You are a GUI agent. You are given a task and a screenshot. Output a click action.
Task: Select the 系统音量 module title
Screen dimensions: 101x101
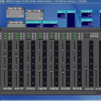pos(86,11)
